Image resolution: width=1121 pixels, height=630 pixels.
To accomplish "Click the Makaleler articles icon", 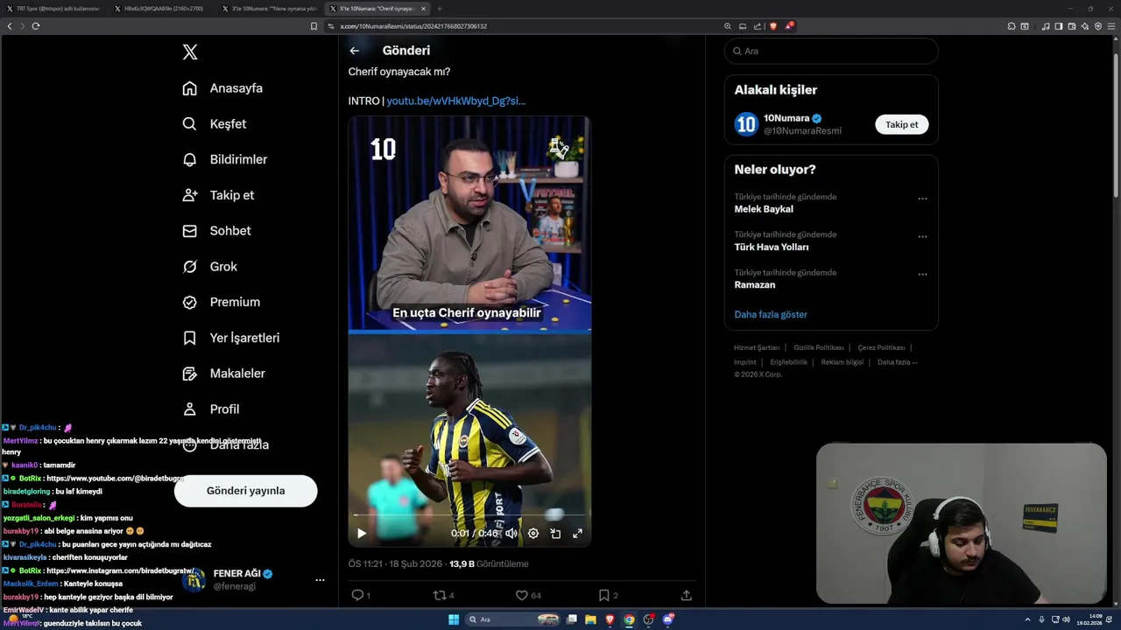I will coord(189,374).
